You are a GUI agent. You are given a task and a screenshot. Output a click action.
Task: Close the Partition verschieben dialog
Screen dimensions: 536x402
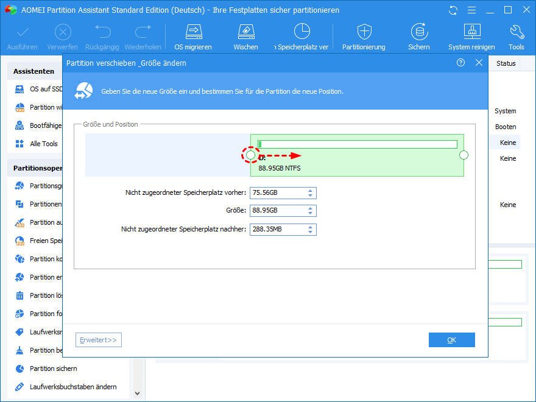[479, 63]
